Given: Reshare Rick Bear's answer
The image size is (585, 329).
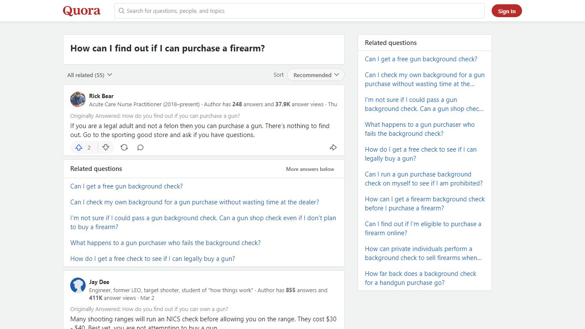Looking at the screenshot, I should (124, 147).
